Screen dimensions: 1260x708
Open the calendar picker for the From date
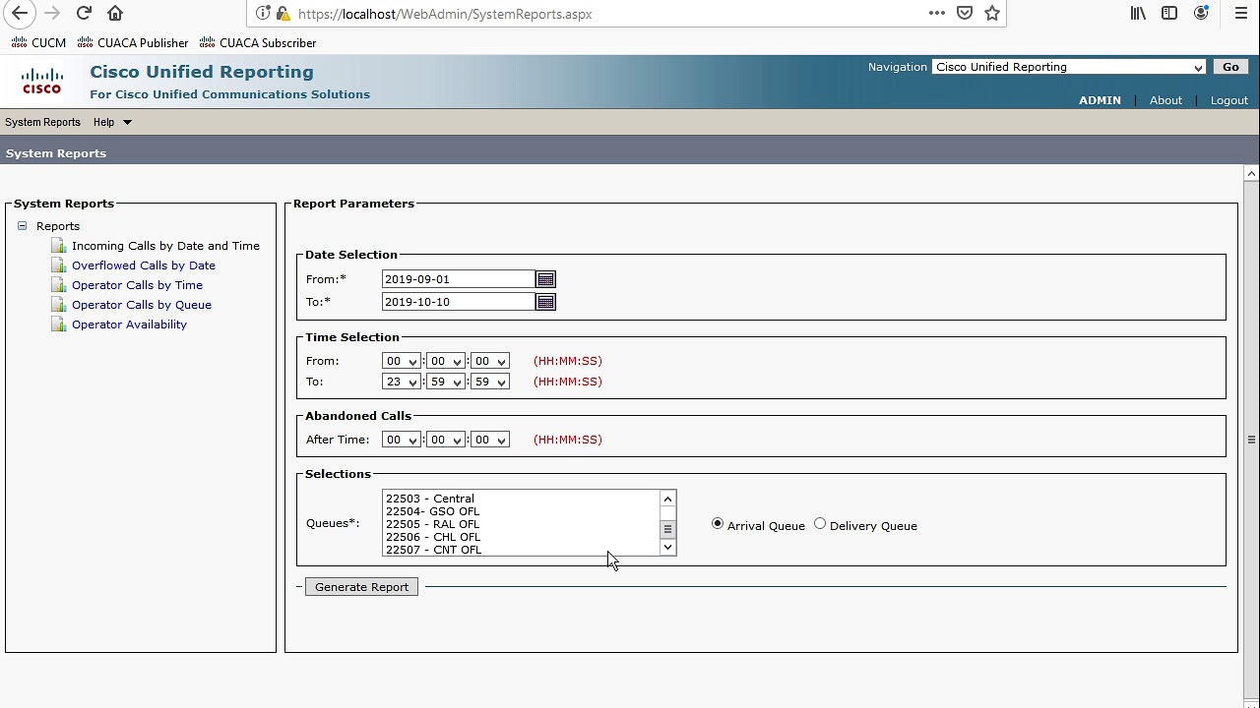coord(545,279)
